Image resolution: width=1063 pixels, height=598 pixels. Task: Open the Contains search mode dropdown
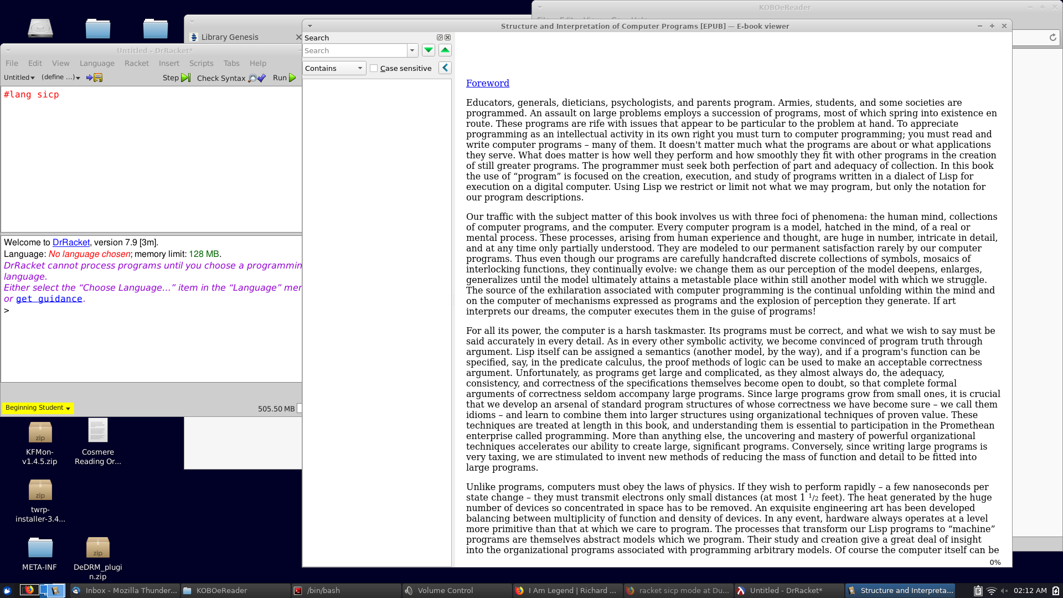coord(334,68)
